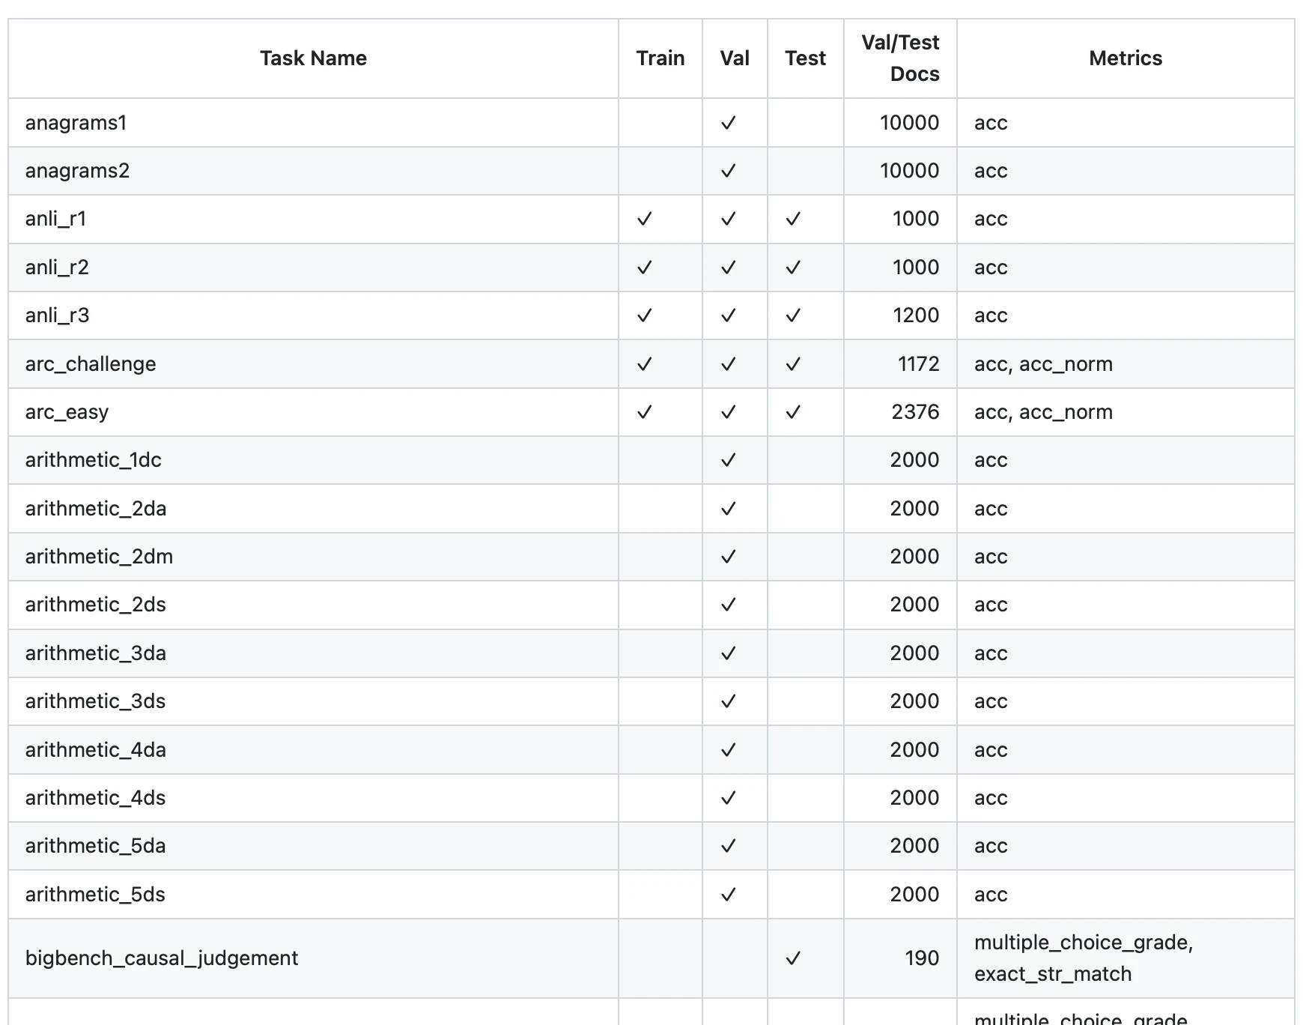Select the anli_r1 task name
The image size is (1303, 1025).
(x=56, y=219)
